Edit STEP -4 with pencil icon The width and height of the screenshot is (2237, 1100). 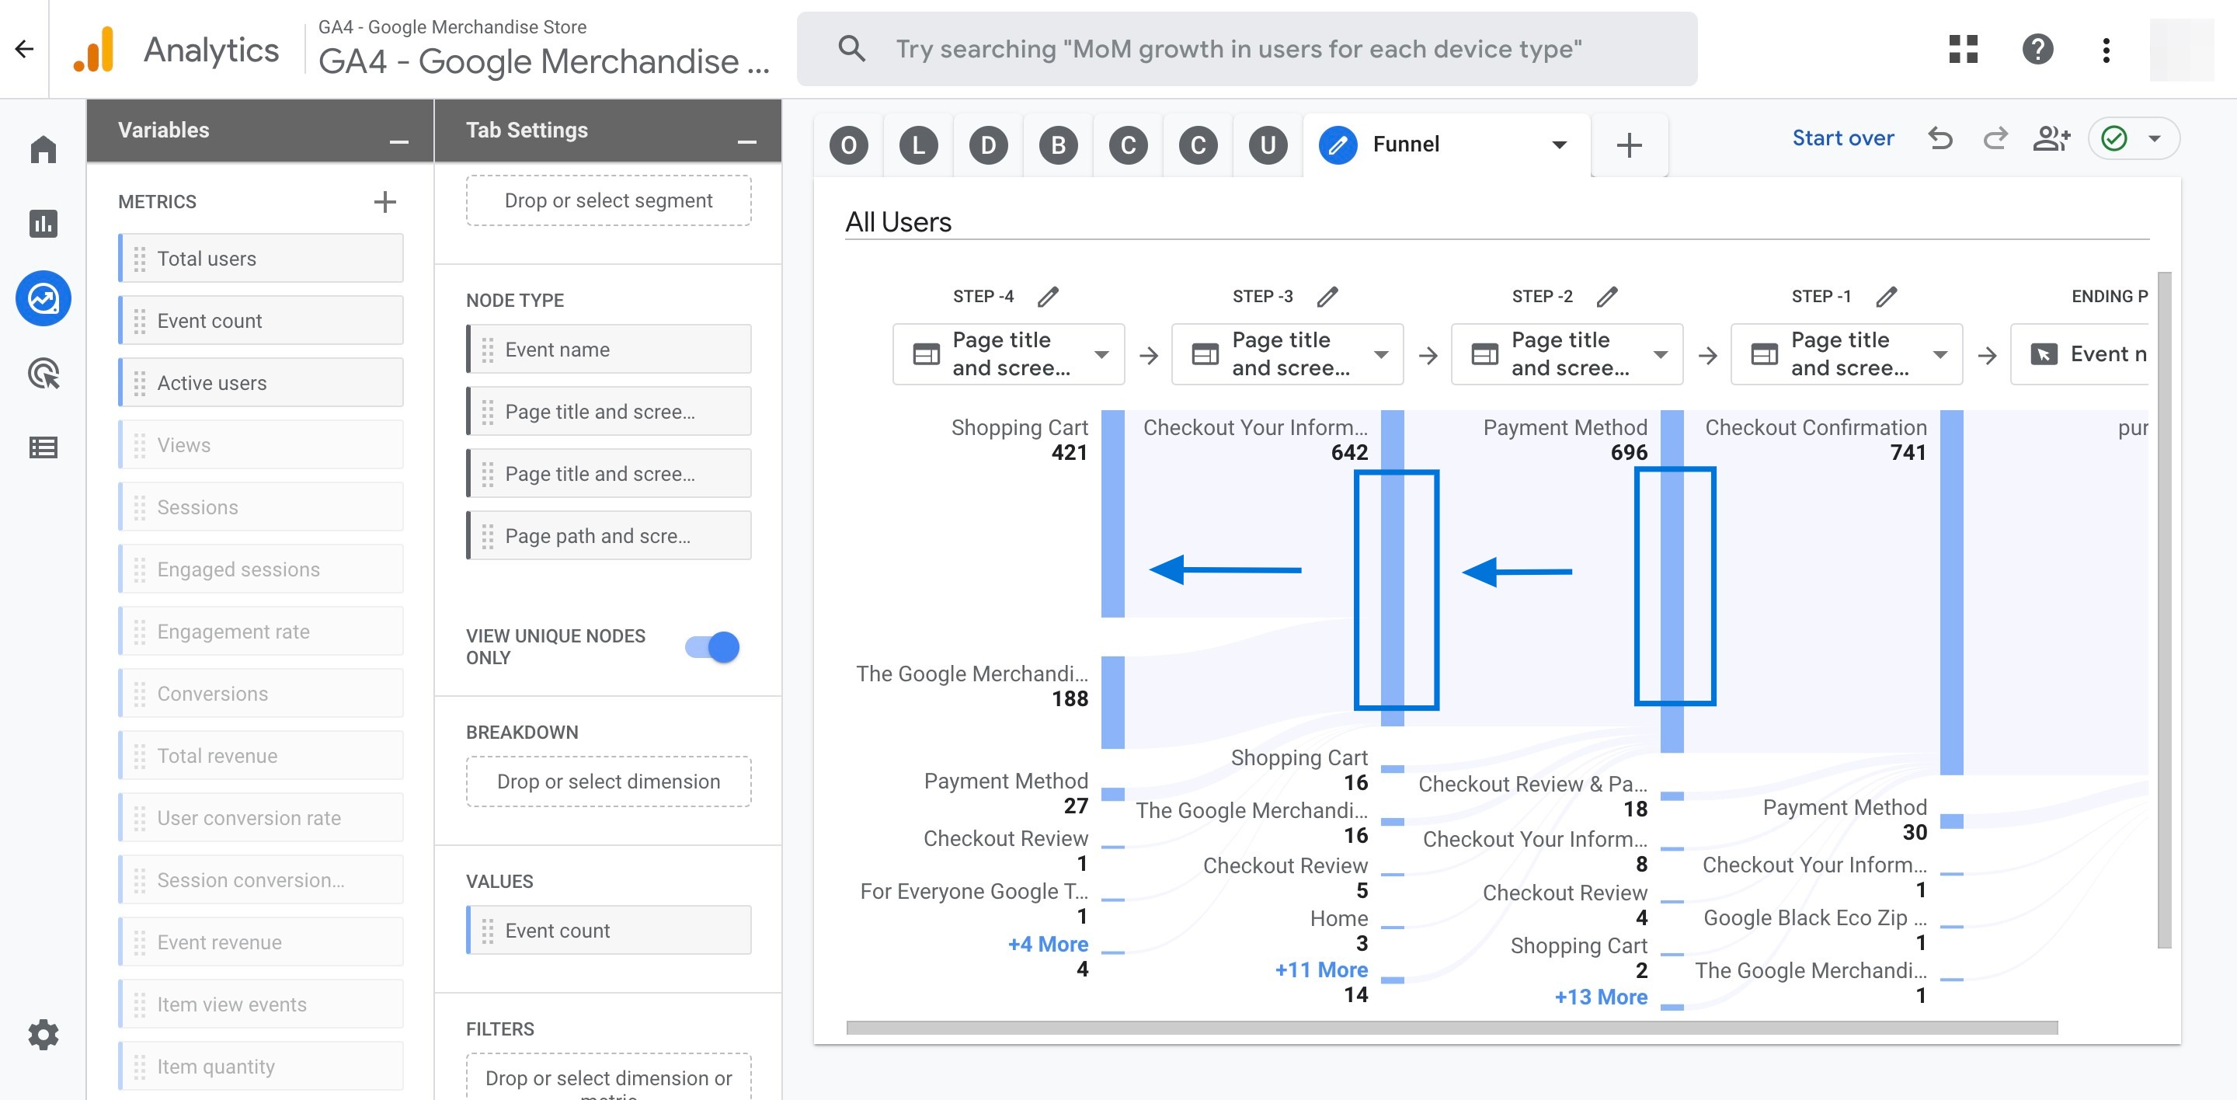pyautogui.click(x=1048, y=297)
